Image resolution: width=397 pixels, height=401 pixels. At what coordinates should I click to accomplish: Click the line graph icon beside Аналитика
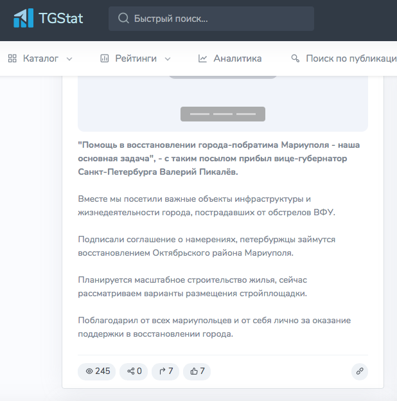(203, 58)
